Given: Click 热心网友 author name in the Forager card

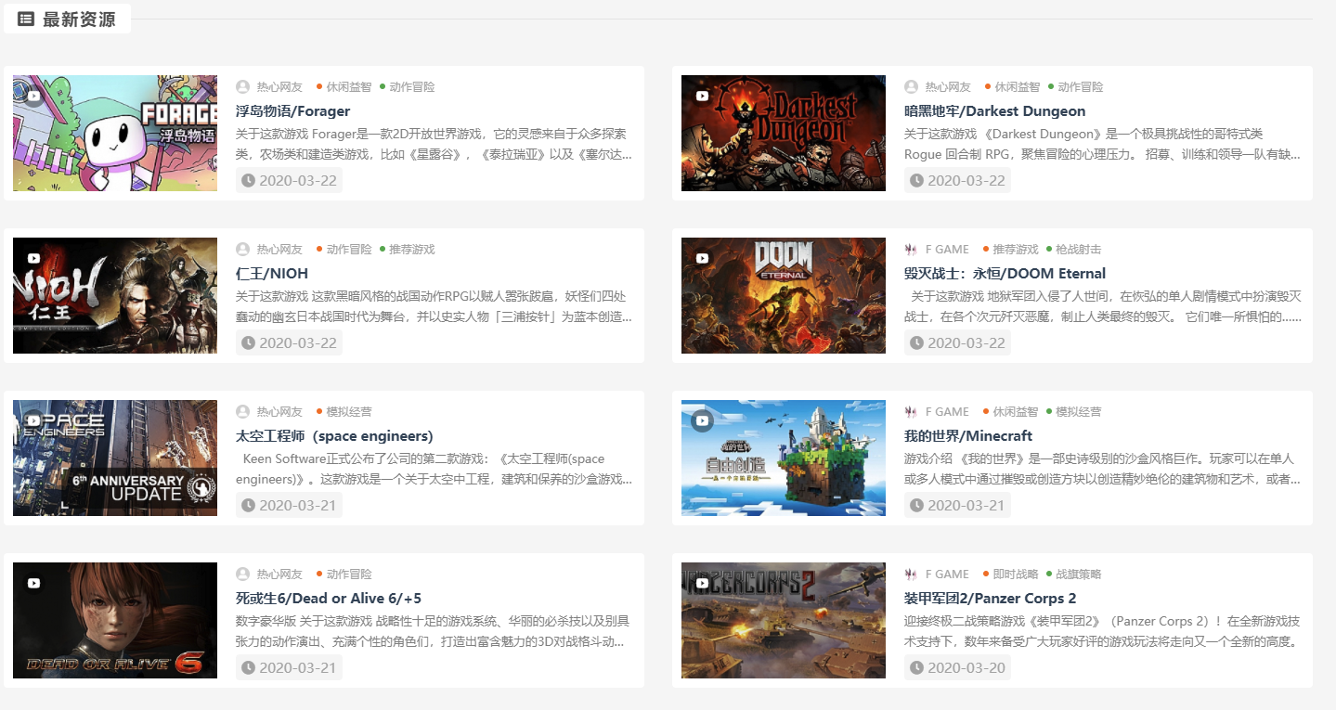Looking at the screenshot, I should click(279, 87).
